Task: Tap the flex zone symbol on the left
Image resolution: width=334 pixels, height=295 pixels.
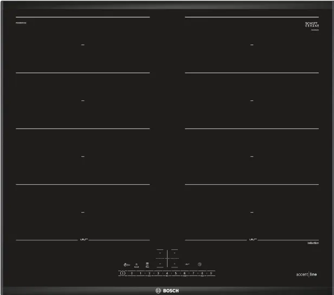Action: coord(84,239)
